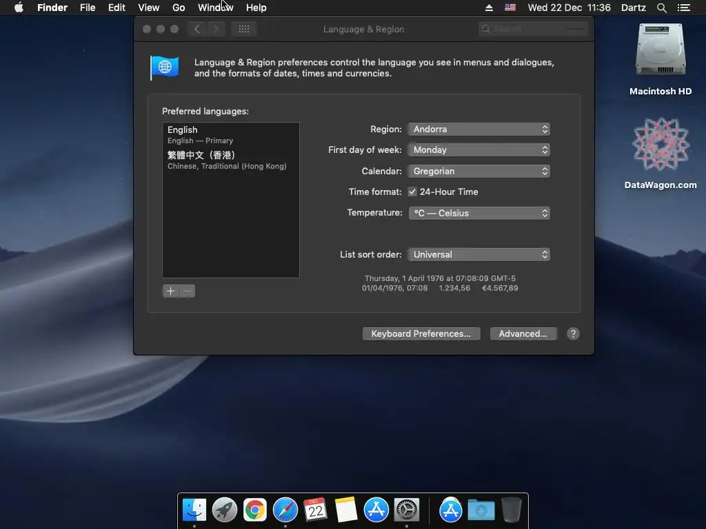Click the forward arrow in the preferences toolbar
This screenshot has height=529, width=706.
(216, 29)
